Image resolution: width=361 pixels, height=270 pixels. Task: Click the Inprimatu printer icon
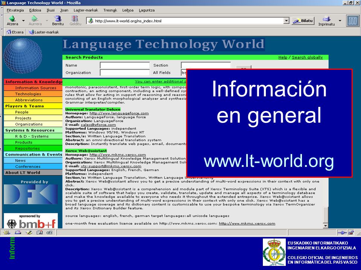(326, 19)
